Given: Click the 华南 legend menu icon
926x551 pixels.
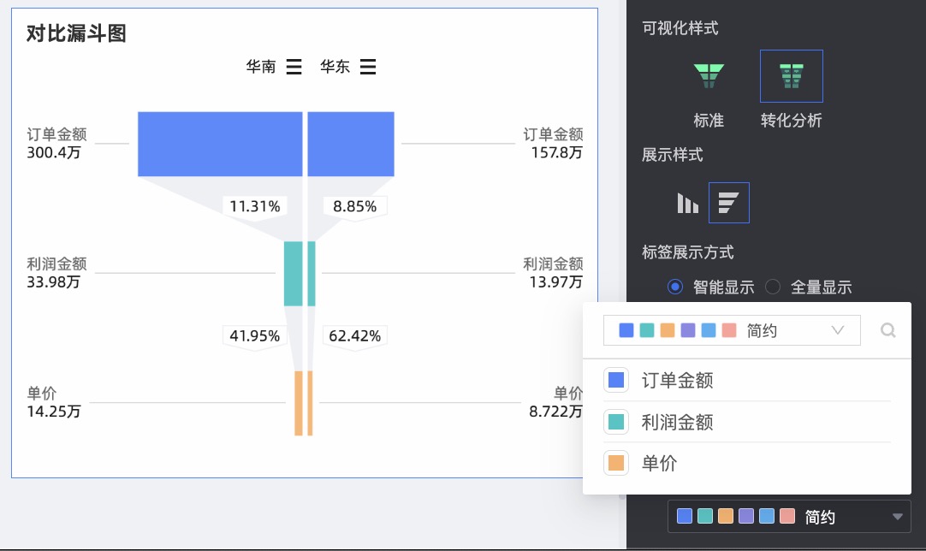Looking at the screenshot, I should pyautogui.click(x=294, y=67).
